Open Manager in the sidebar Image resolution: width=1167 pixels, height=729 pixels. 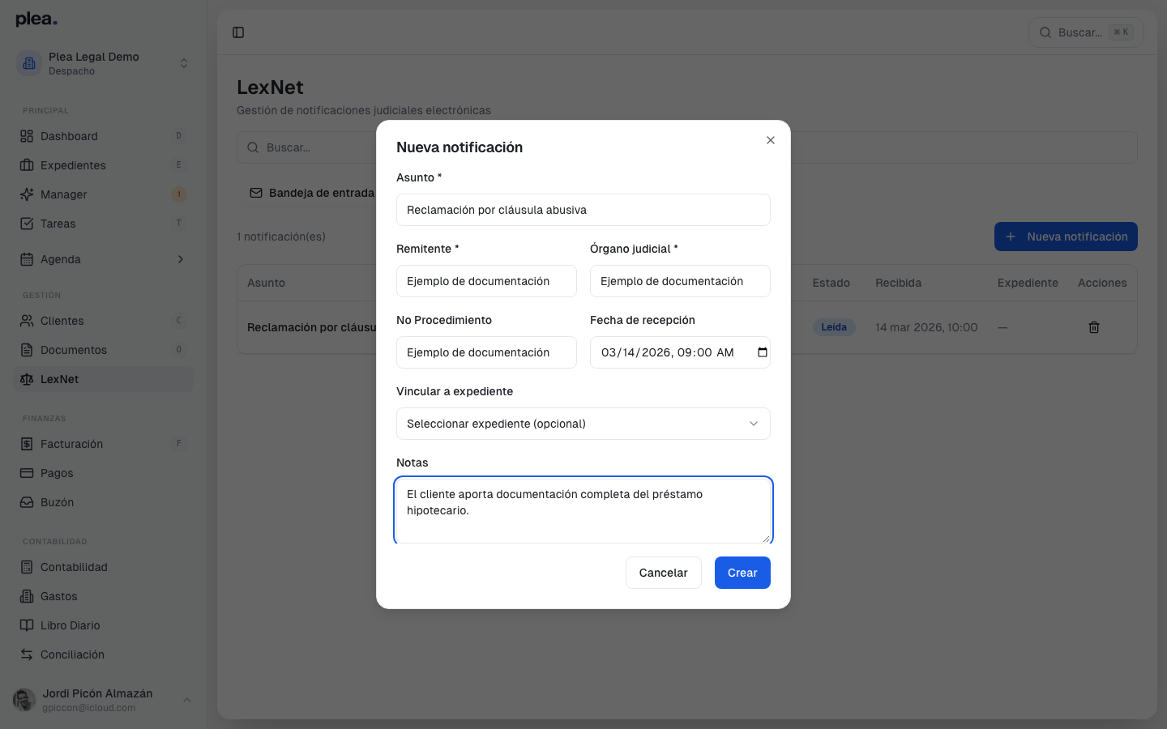pyautogui.click(x=104, y=194)
